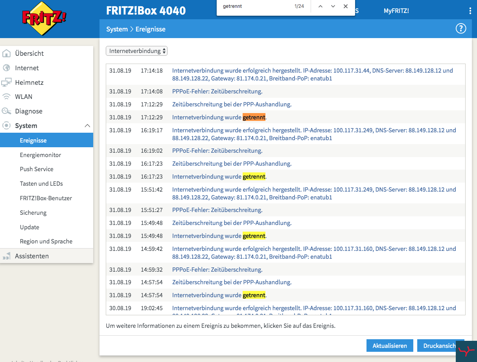This screenshot has width=477, height=362.
Task: Open the help question mark icon
Action: 460,29
